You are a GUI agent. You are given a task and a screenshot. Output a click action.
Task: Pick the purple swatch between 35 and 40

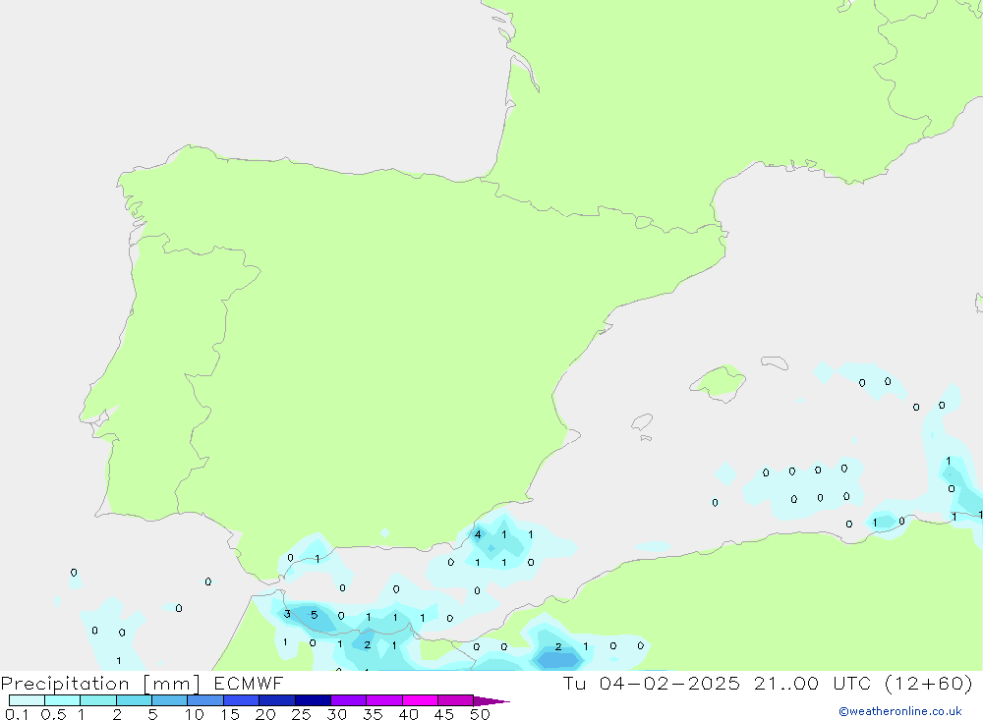[384, 700]
